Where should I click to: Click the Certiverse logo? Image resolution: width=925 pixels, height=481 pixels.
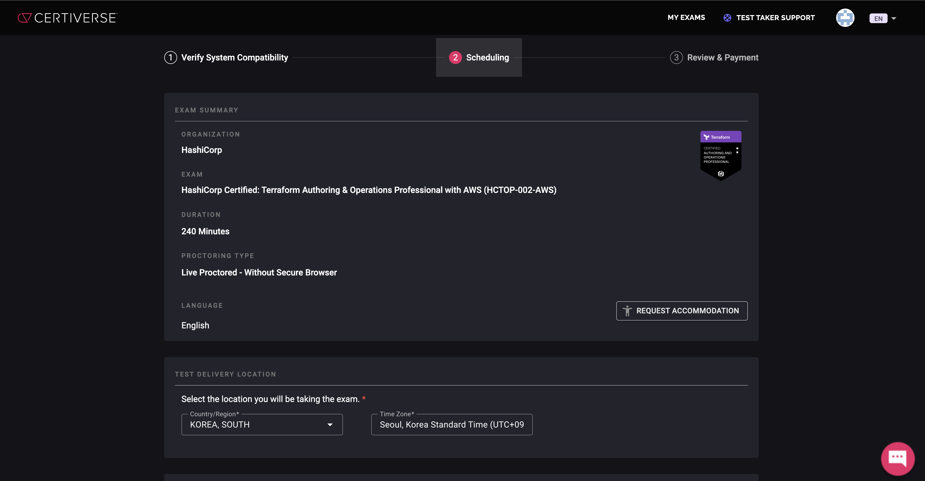click(x=68, y=18)
